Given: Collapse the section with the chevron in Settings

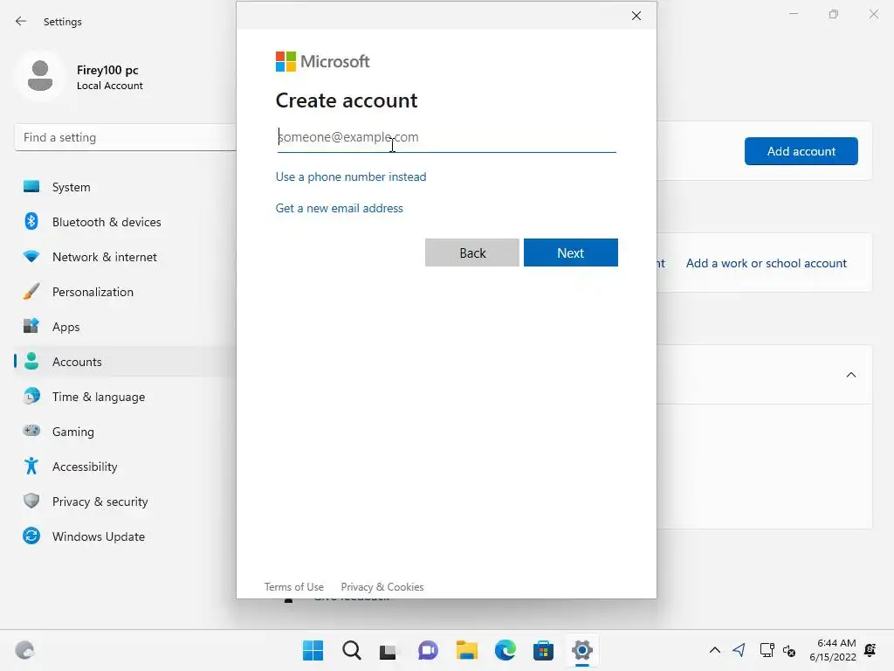Looking at the screenshot, I should [850, 375].
